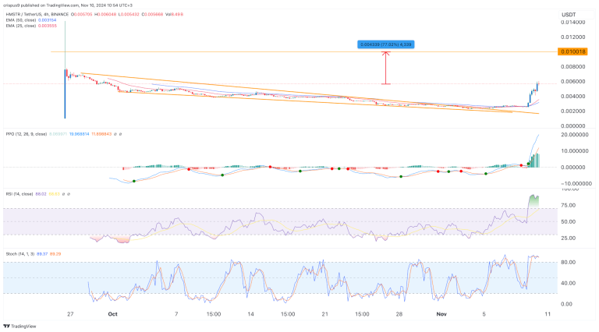Click the 0.006000 price axis label
The height and width of the screenshot is (332, 599).
click(573, 81)
